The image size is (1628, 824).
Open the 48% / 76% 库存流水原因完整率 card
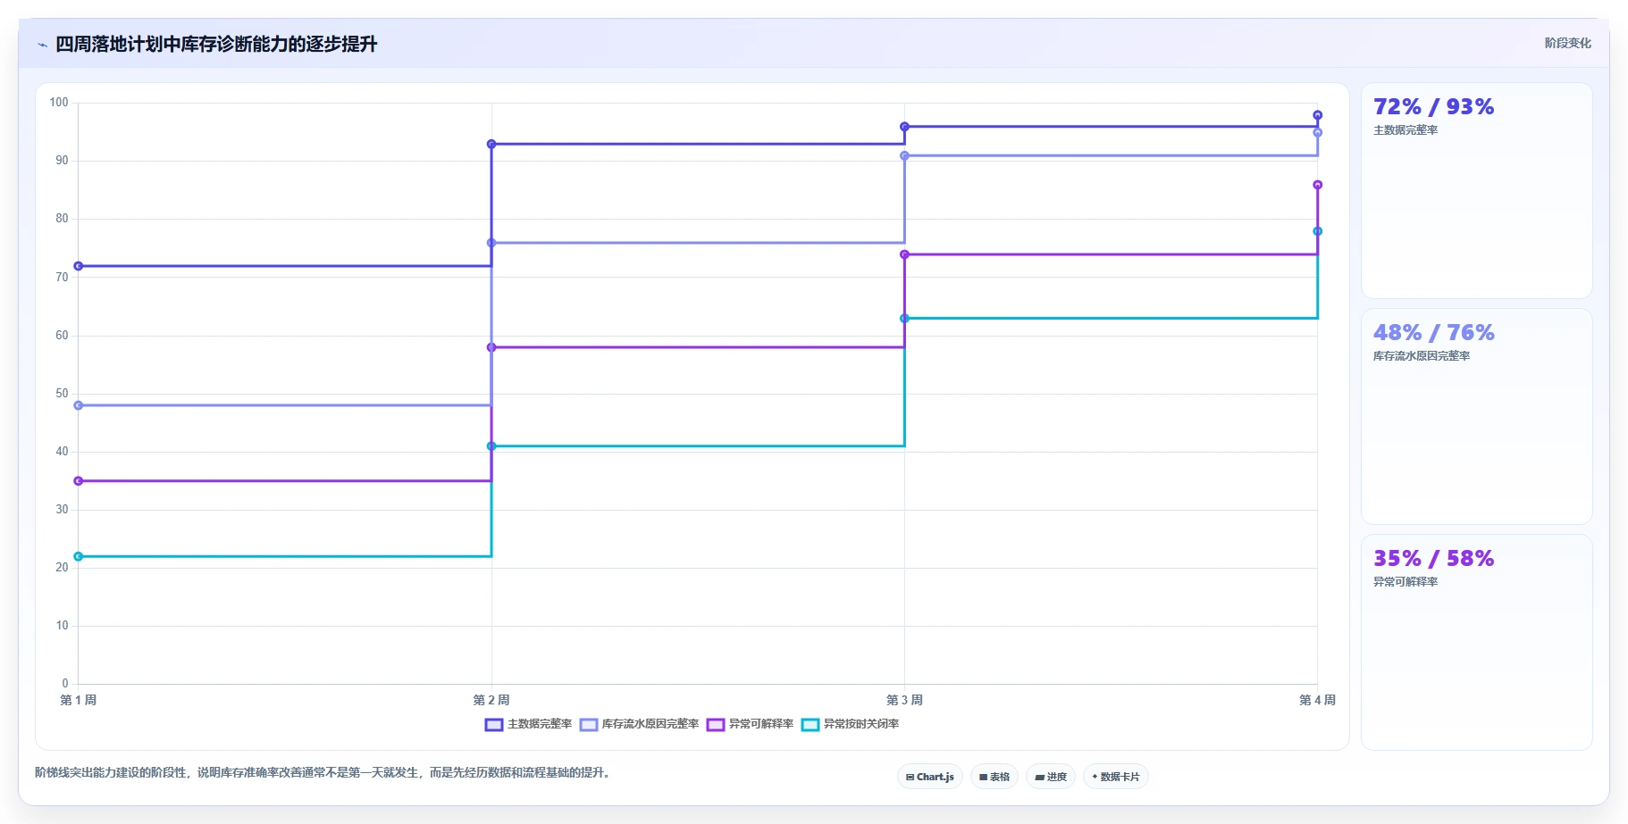pos(1476,417)
